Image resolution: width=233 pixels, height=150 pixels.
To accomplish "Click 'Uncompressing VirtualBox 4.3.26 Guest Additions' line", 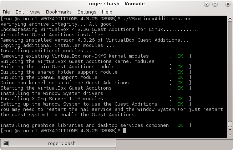I will pos(98,29).
